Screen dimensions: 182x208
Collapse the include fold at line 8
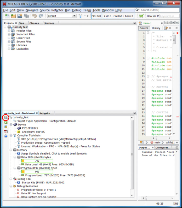(148, 58)
